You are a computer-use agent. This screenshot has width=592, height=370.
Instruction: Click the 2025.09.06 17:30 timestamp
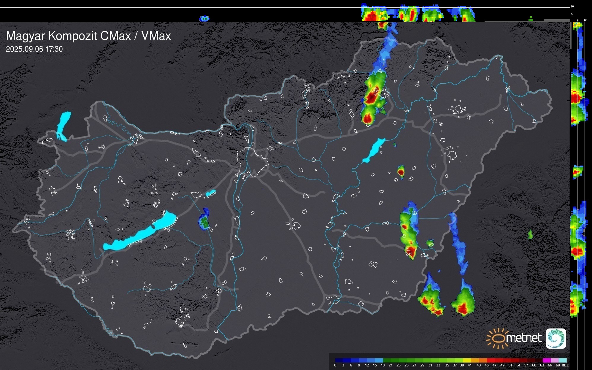pyautogui.click(x=34, y=49)
